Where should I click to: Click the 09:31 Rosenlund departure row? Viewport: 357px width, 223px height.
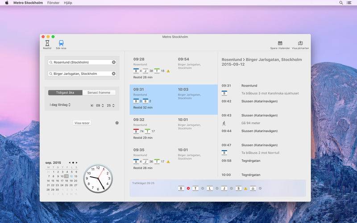[x=240, y=86]
